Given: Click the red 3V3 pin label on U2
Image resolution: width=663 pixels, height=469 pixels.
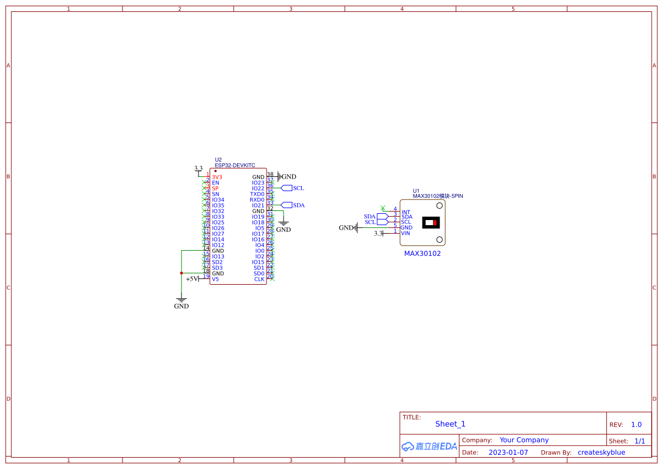Looking at the screenshot, I should click(217, 177).
